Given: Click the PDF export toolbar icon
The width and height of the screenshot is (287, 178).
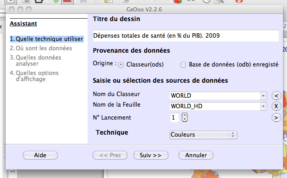Looking at the screenshot, I should point(26,1).
